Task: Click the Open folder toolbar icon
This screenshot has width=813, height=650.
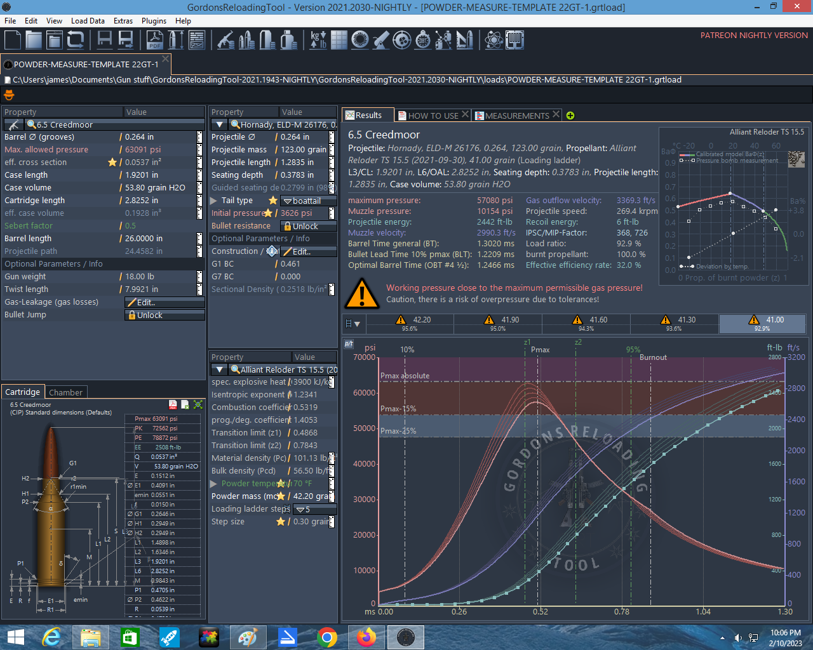Action: (x=34, y=41)
